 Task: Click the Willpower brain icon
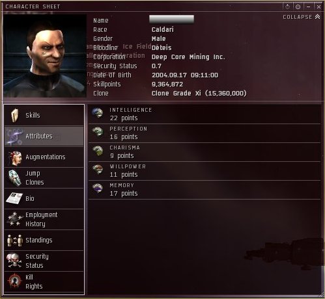coord(98,169)
